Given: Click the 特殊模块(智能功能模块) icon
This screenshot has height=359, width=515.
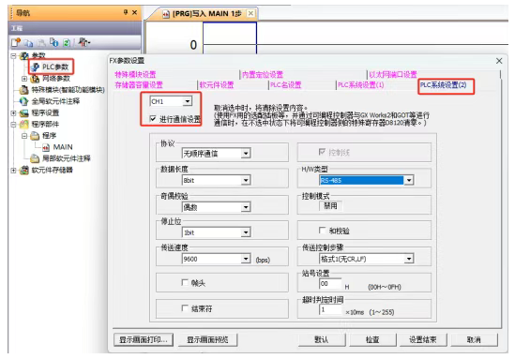Looking at the screenshot, I should [24, 90].
